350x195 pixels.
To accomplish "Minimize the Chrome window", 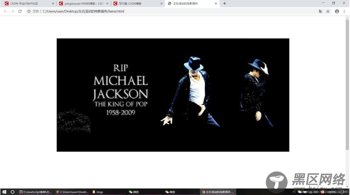I will pos(323,3).
